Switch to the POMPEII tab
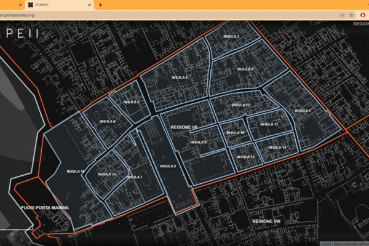Image resolution: width=369 pixels, height=246 pixels. (61, 5)
